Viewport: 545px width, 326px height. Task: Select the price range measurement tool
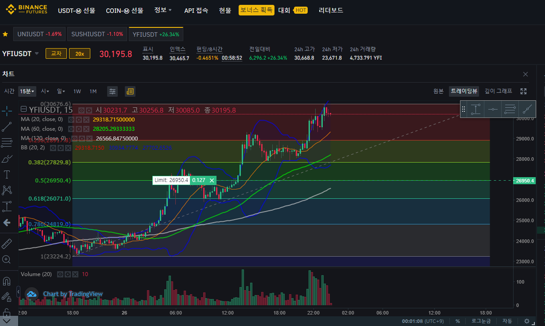(x=7, y=206)
